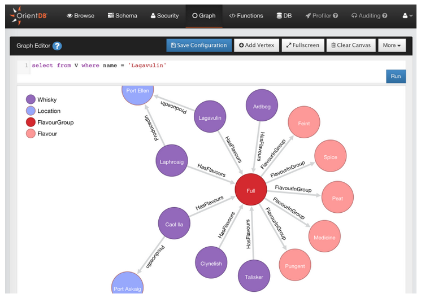Expand the More dropdown
Screen dimensions: 421x298
pos(392,45)
